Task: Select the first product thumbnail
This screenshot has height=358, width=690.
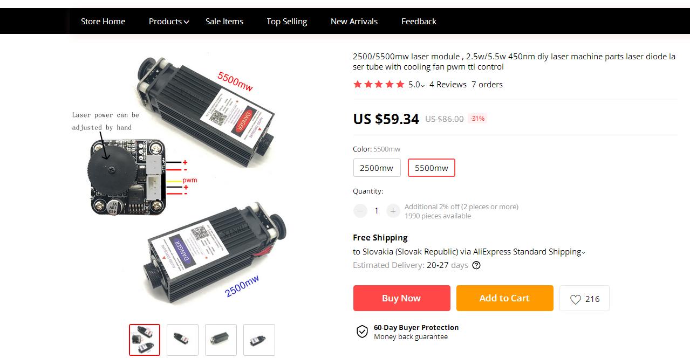Action: [145, 340]
